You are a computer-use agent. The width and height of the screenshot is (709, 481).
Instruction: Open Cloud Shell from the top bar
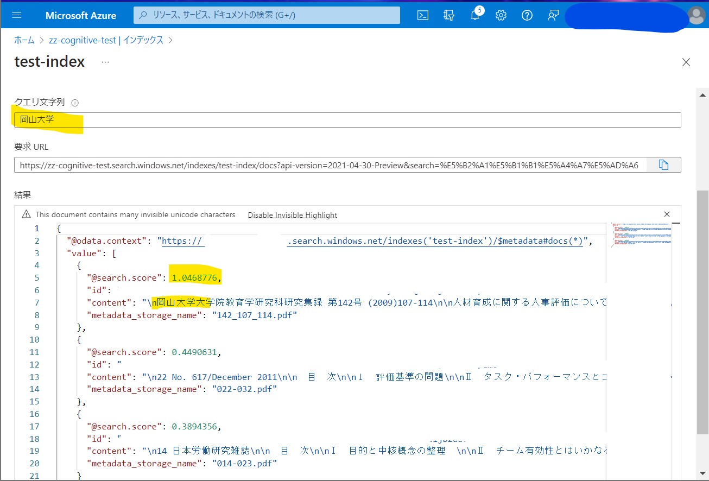(423, 15)
